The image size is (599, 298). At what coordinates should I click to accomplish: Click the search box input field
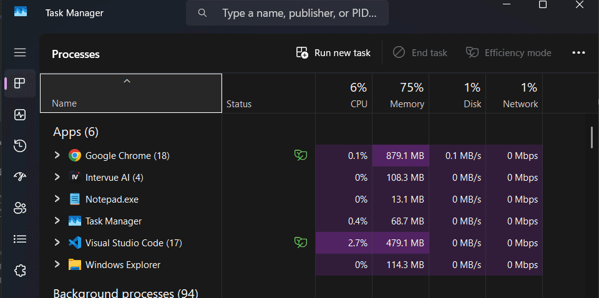[287, 13]
